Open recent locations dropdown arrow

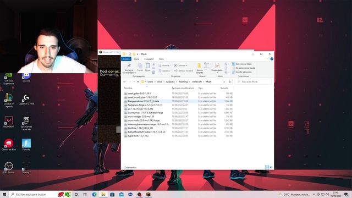point(134,82)
